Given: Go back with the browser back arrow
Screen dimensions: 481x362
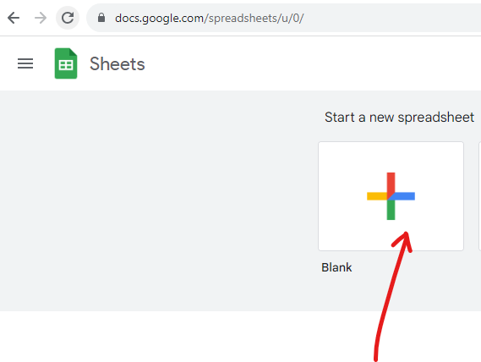Looking at the screenshot, I should point(14,18).
